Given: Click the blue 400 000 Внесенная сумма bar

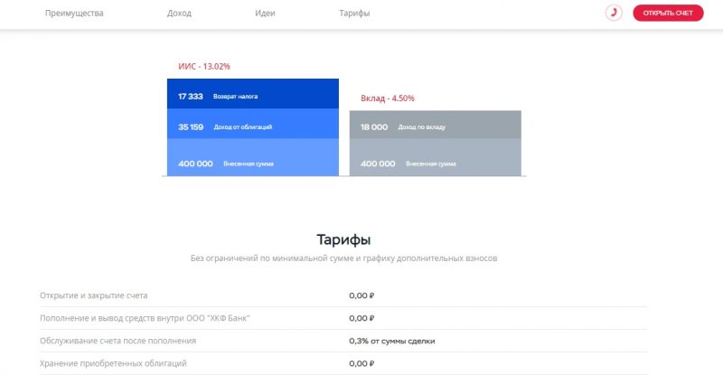Looking at the screenshot, I should click(x=253, y=157).
